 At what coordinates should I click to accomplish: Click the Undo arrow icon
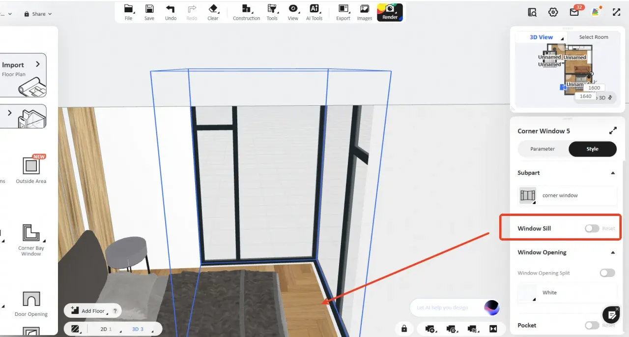pyautogui.click(x=171, y=12)
